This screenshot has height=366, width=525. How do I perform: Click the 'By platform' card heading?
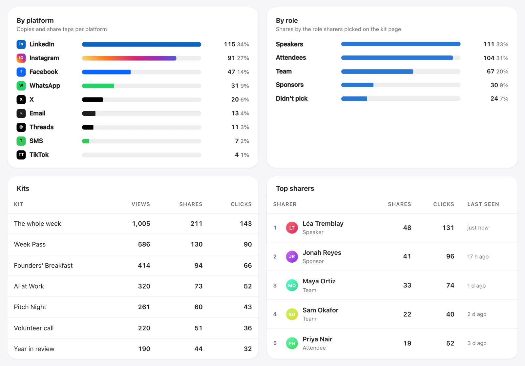tap(35, 20)
